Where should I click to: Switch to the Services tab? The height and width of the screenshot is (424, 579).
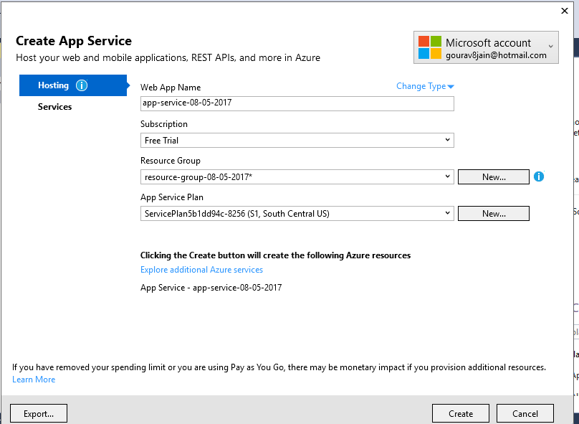point(55,107)
